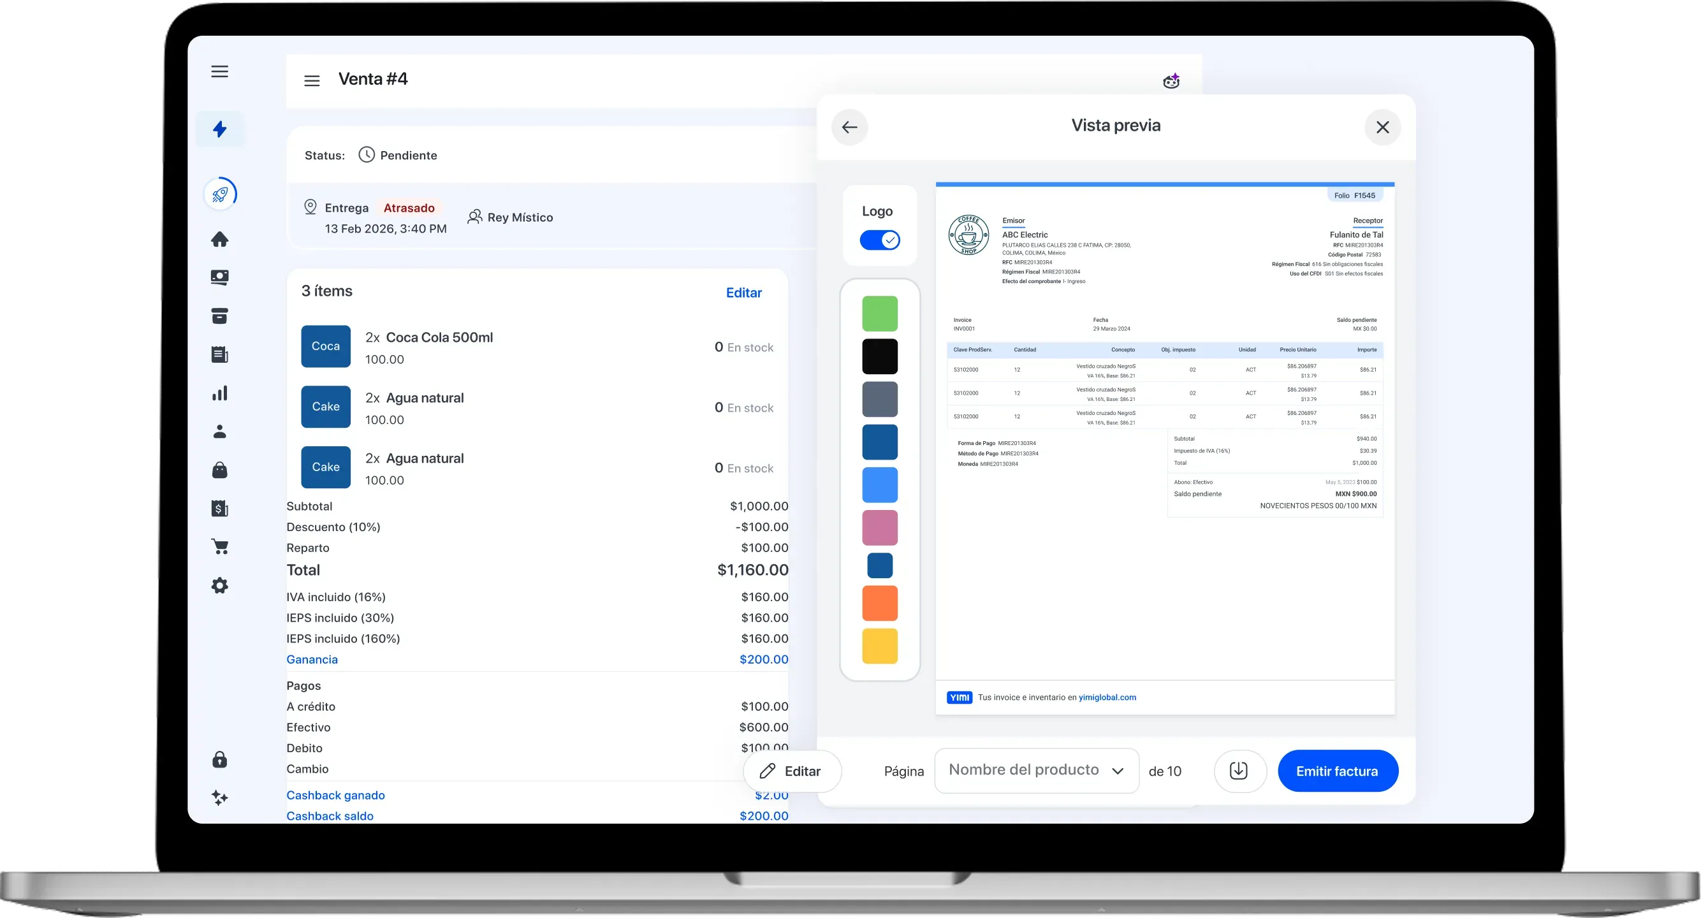Click the clock icon next to Pendiente
Image resolution: width=1701 pixels, height=918 pixels.
pyautogui.click(x=367, y=154)
